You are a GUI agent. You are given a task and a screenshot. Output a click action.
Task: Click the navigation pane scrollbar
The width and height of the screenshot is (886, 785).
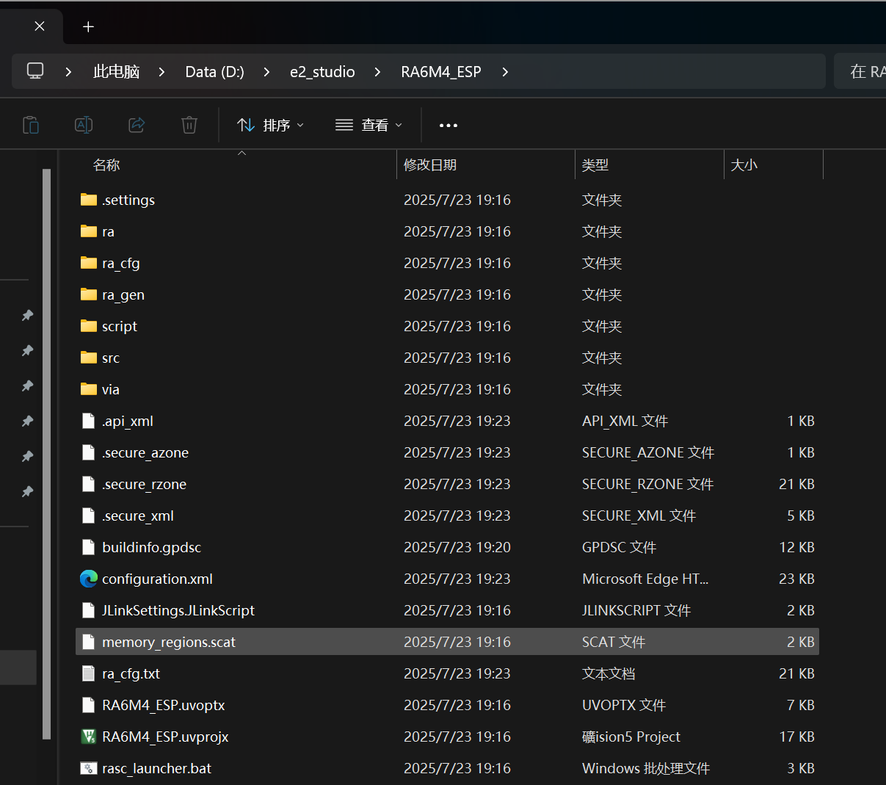point(46,453)
